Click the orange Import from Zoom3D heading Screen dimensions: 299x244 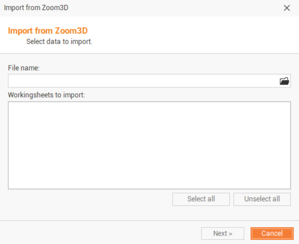click(48, 31)
